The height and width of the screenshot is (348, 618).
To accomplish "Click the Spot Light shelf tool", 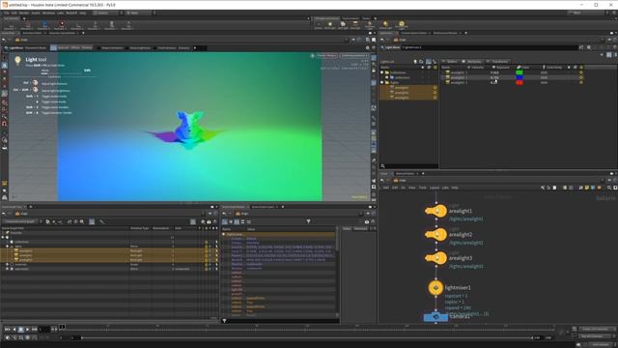I will (343, 25).
